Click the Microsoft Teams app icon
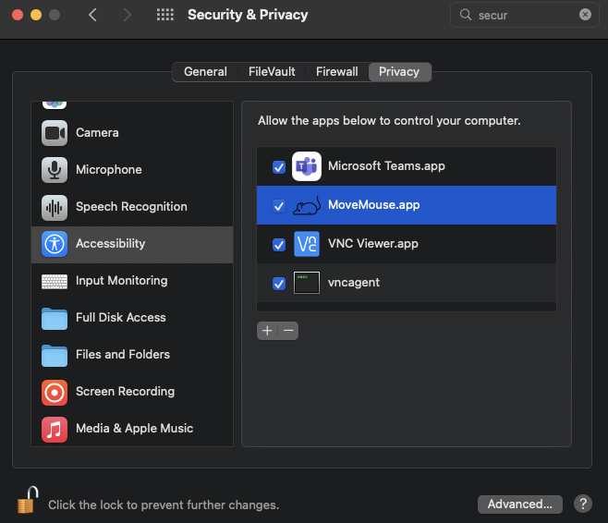This screenshot has height=523, width=608. (x=307, y=166)
